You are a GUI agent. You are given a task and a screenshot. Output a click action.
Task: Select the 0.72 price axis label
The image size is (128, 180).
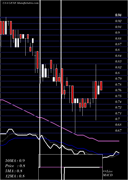click(118, 107)
